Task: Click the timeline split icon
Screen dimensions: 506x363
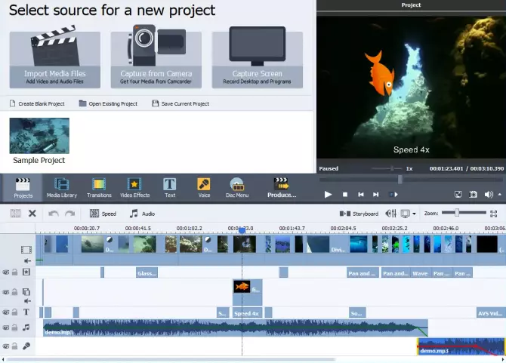Action: click(15, 213)
